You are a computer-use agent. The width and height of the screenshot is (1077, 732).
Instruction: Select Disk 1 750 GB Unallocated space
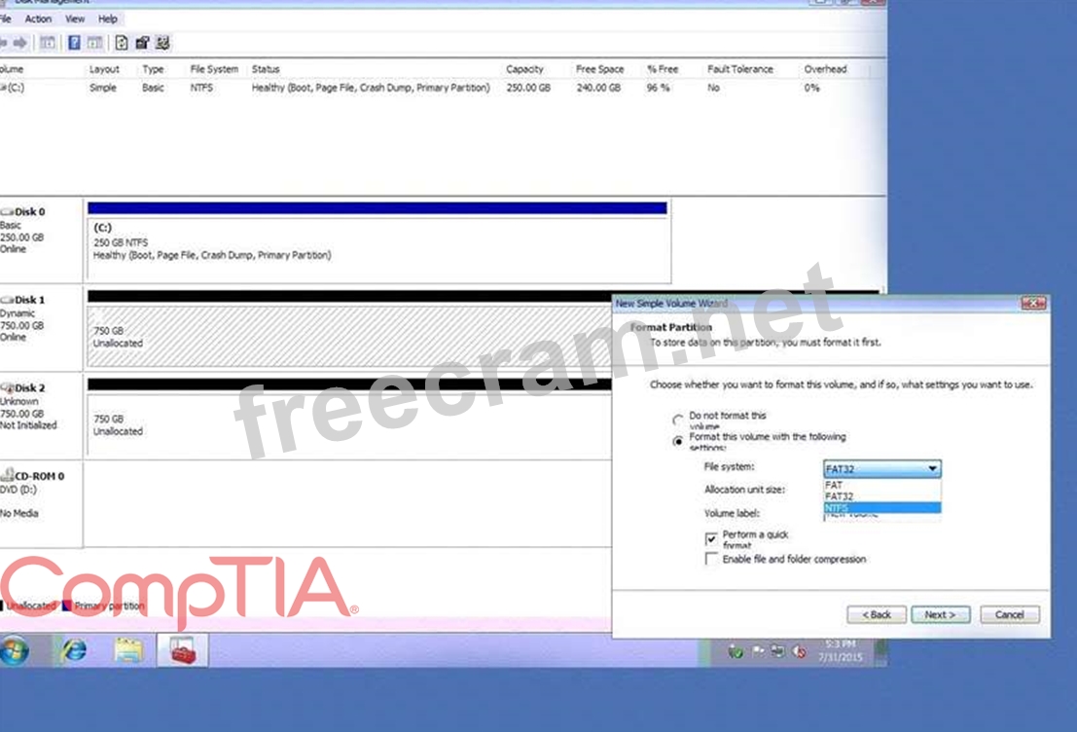click(x=349, y=336)
